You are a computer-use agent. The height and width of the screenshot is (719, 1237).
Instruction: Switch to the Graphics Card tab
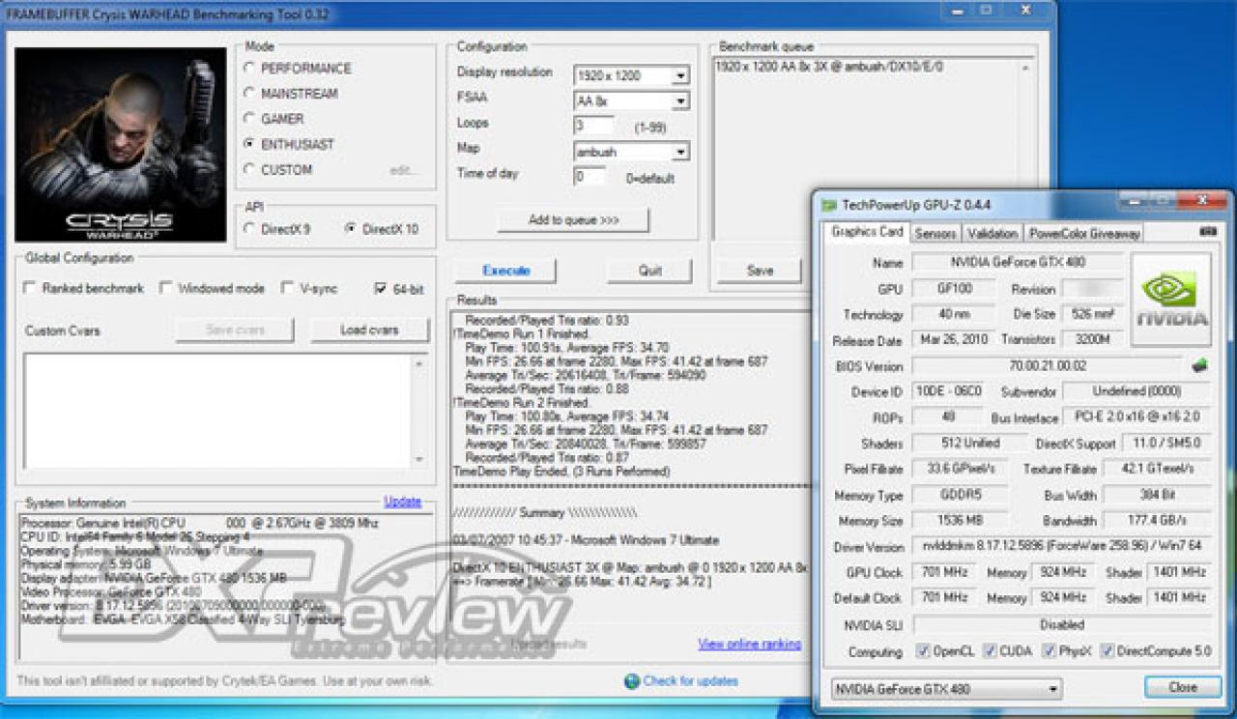click(867, 232)
